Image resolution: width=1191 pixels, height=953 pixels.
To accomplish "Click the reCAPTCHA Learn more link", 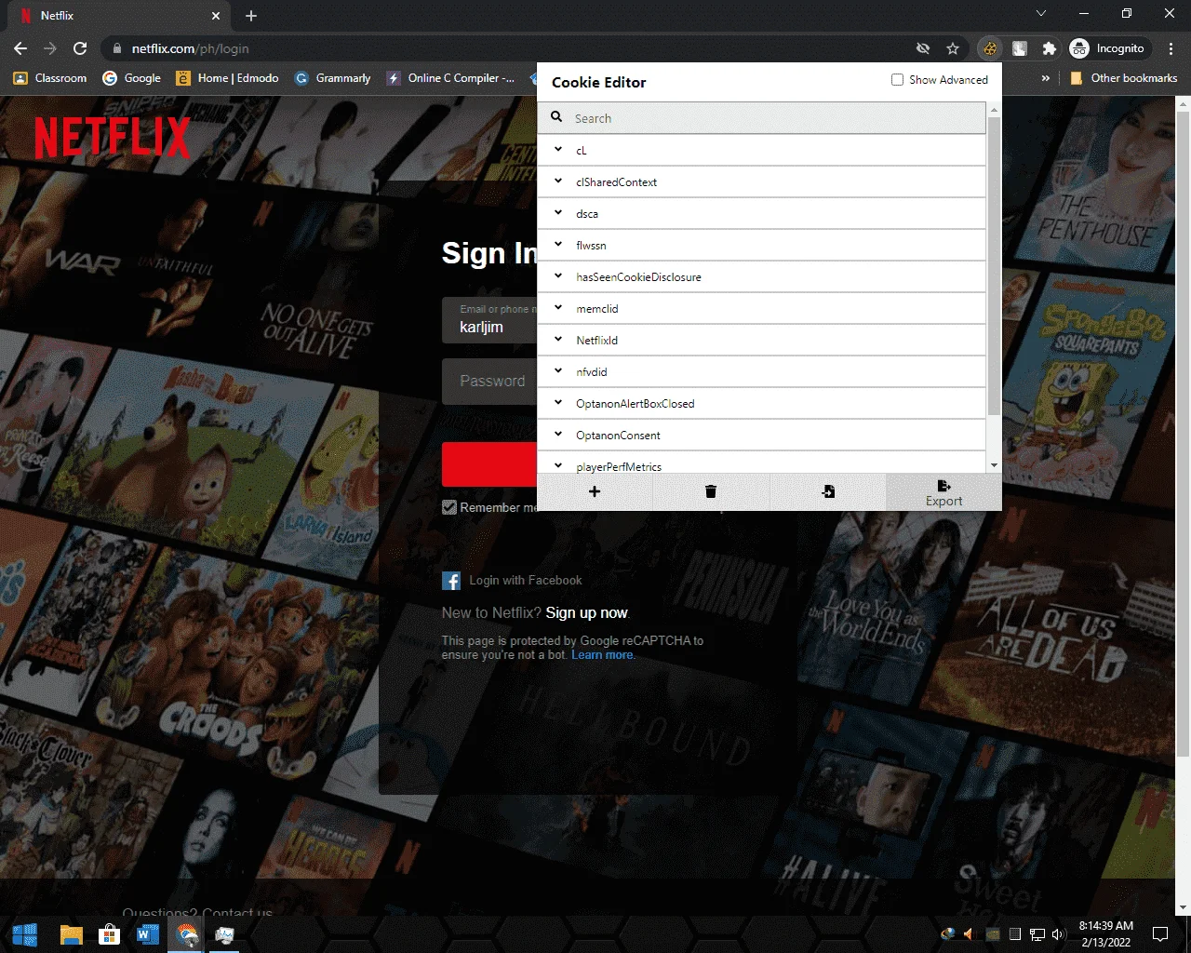I will point(602,655).
